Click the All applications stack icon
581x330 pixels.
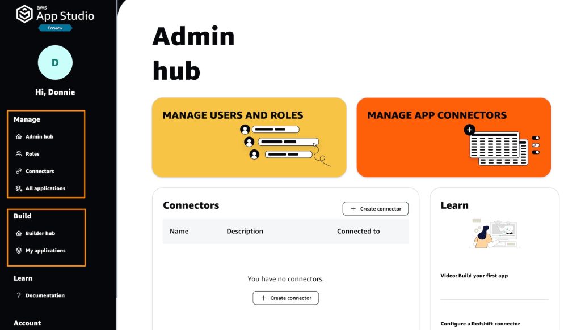pyautogui.click(x=19, y=188)
